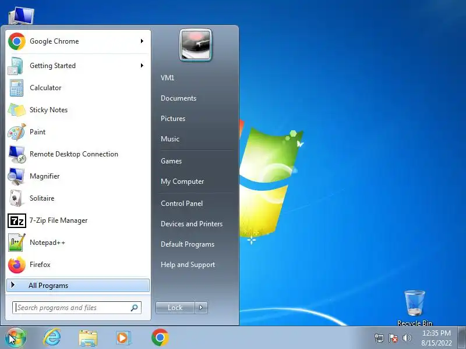466x349 pixels.
Task: Click the Getting Started icon
Action: pos(16,66)
